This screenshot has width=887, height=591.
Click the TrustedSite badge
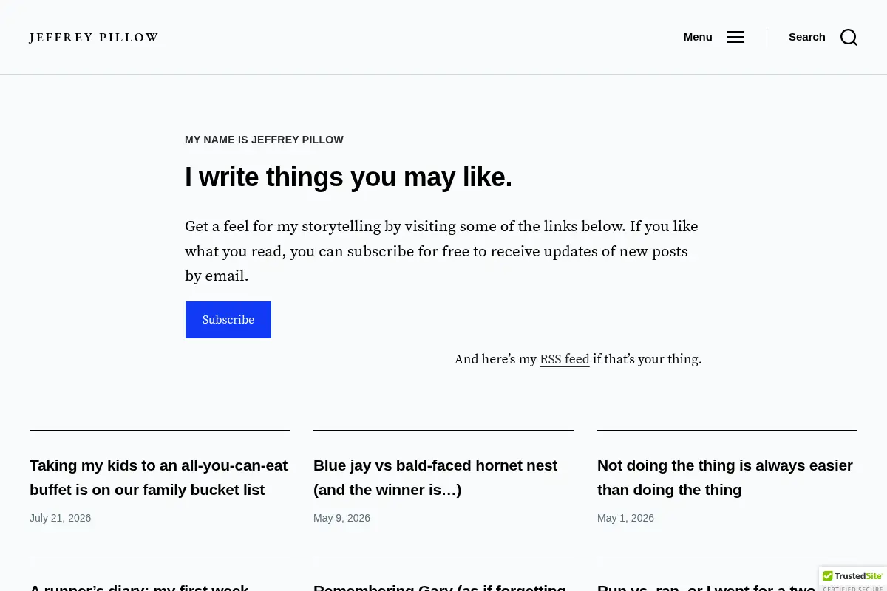click(x=853, y=579)
